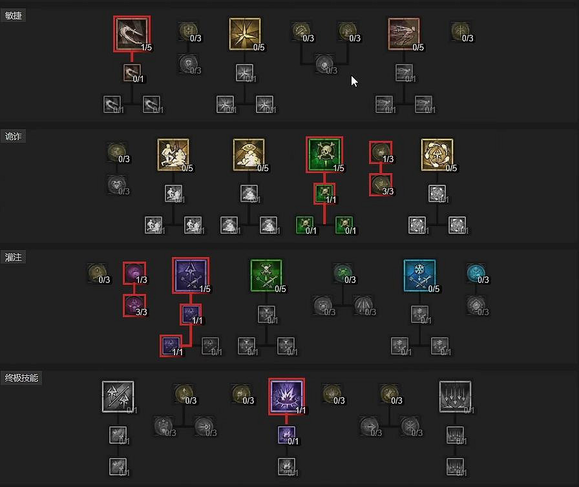Click the 灌注 category label

(14, 257)
